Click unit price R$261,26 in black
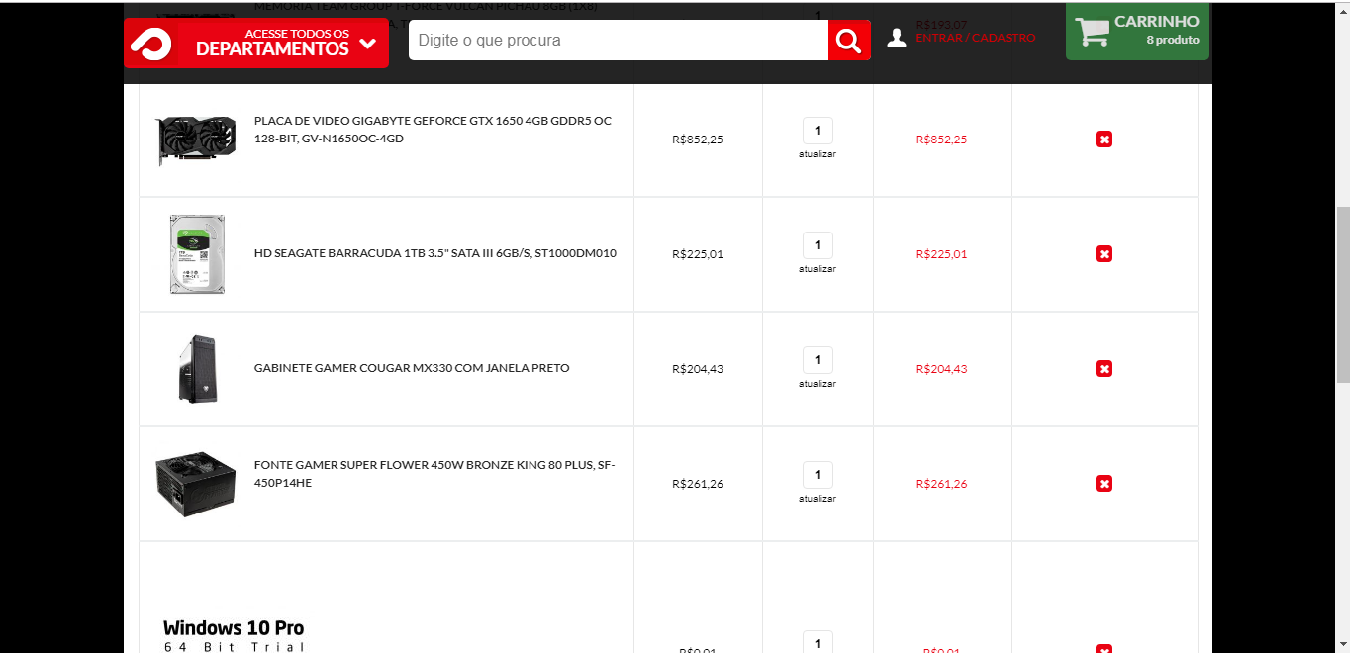 698,484
